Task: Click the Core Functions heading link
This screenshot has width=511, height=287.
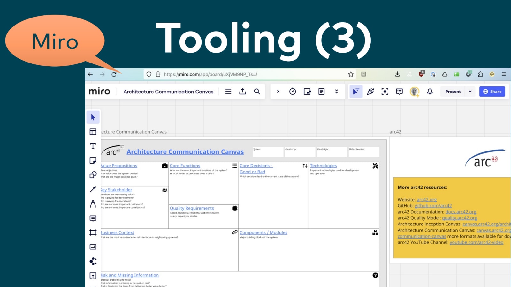Action: 185,166
